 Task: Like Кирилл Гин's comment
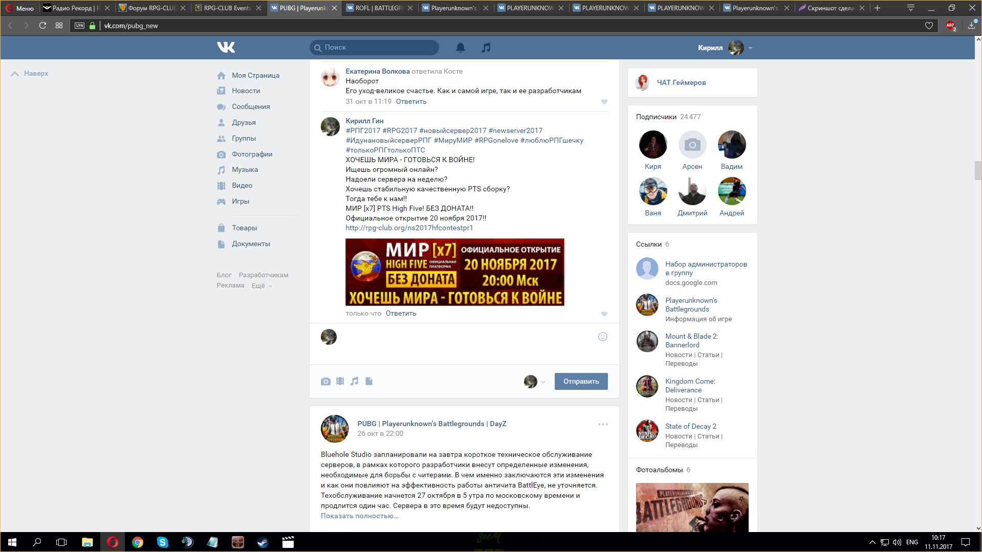604,314
